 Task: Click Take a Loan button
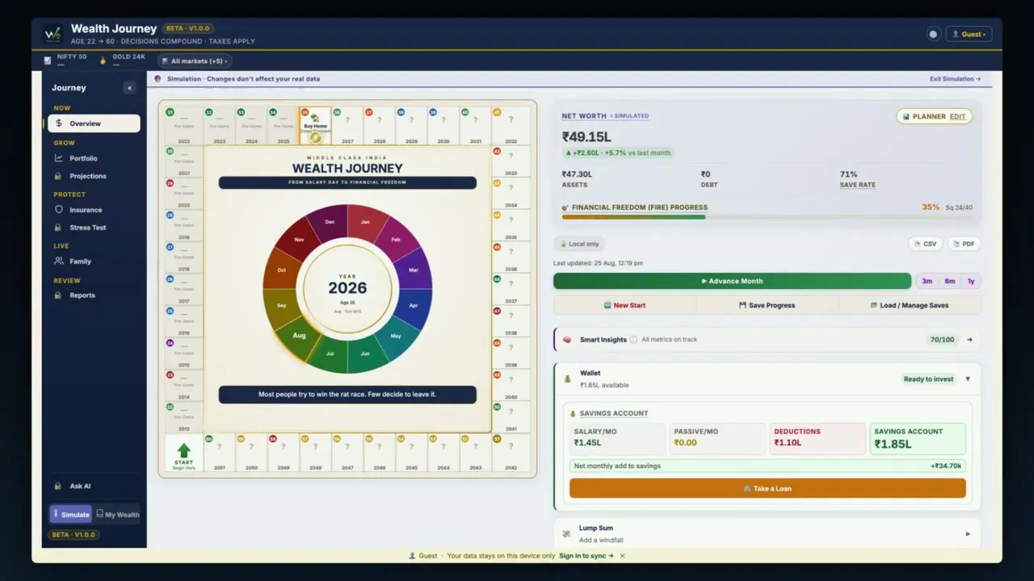tap(767, 488)
